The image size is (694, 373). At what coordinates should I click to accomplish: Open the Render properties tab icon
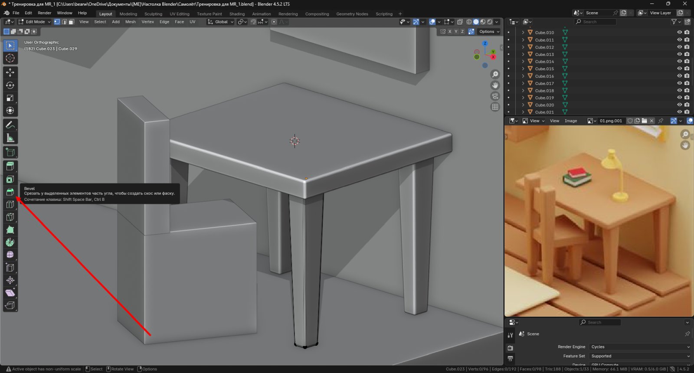tap(511, 348)
